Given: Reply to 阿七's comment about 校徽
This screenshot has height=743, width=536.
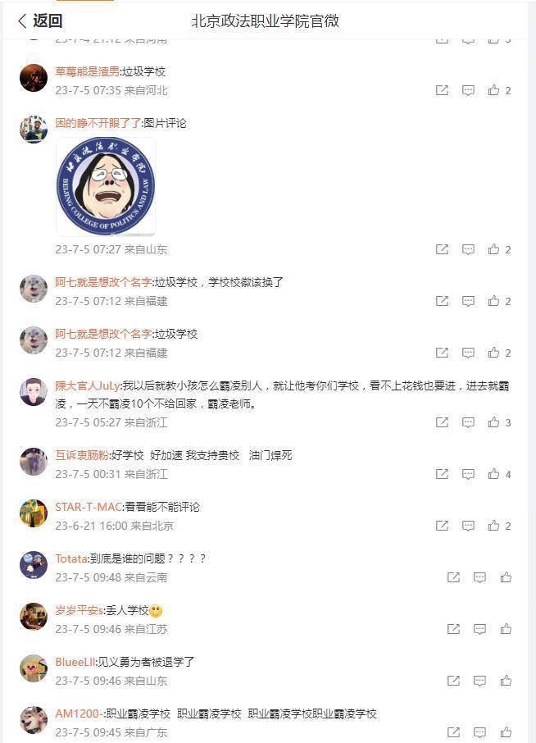Looking at the screenshot, I should pyautogui.click(x=468, y=301).
